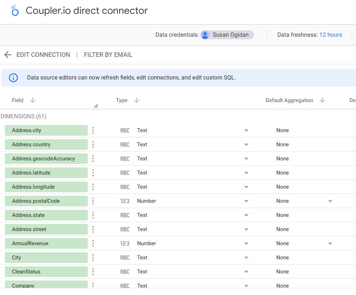The height and width of the screenshot is (295, 356).
Task: Open three-dot menu for Address.postalCode
Action: click(93, 201)
